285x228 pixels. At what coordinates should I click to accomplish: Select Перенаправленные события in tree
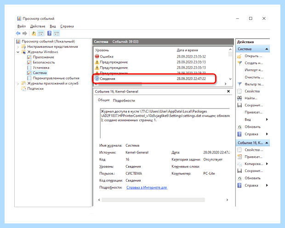(56, 78)
